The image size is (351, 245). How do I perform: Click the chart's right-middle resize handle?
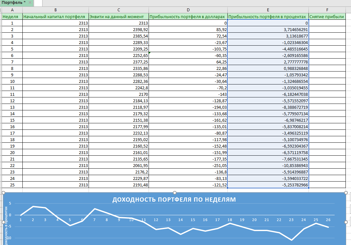coord(346,222)
